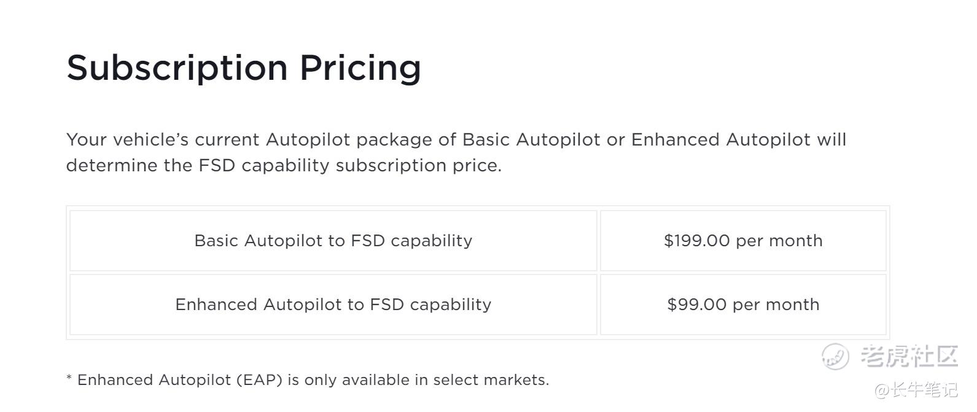
Task: Click the "$99.00" amount text
Action: (696, 305)
